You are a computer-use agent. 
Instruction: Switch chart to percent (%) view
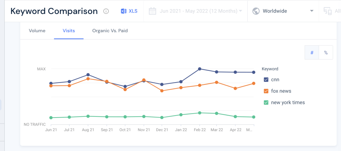[326, 53]
